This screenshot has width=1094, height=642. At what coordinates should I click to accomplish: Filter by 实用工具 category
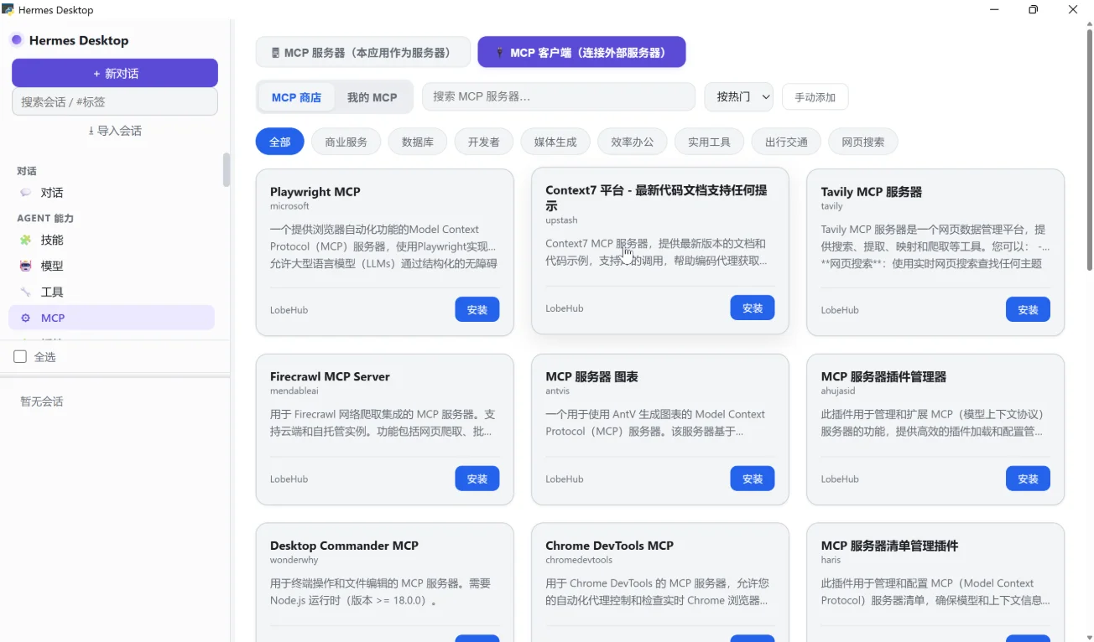[709, 142]
